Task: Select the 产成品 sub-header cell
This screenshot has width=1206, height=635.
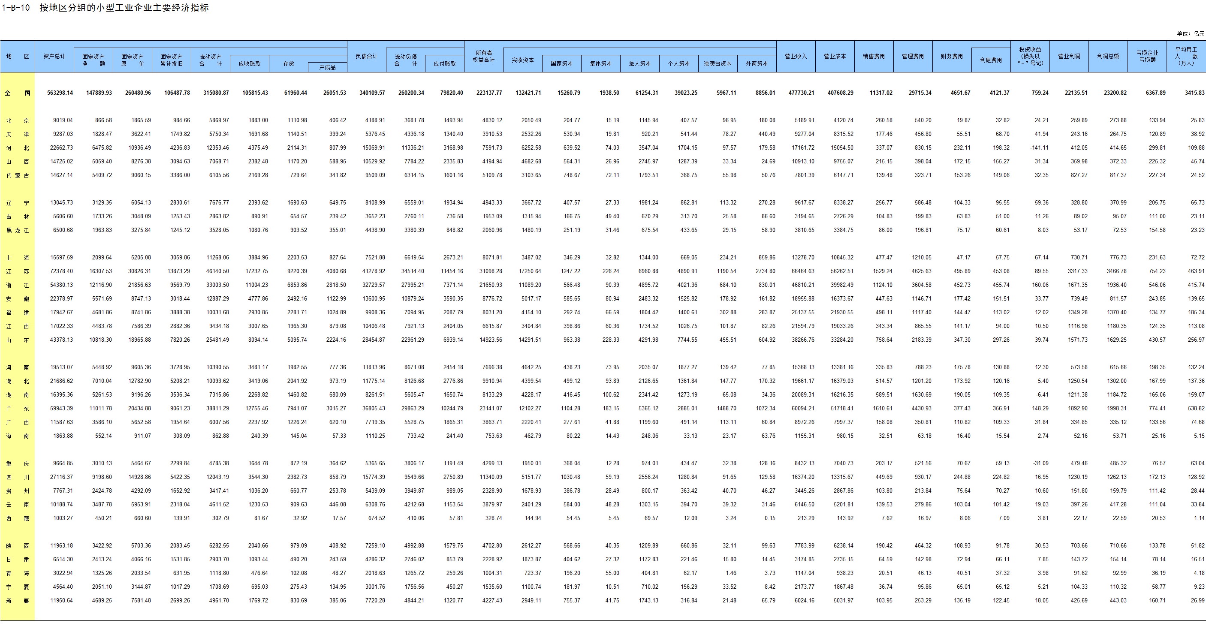Action: (x=327, y=67)
